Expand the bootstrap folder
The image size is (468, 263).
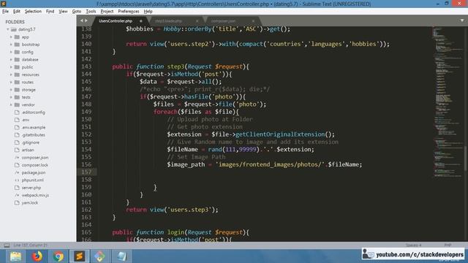pyautogui.click(x=11, y=45)
